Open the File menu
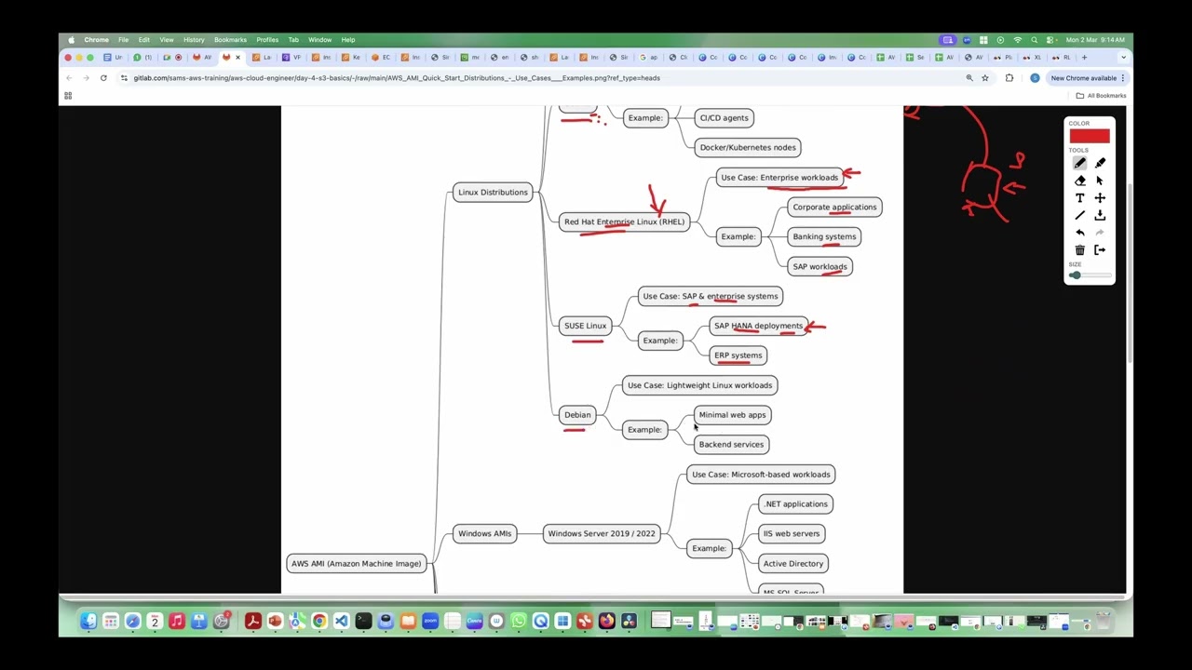Screen dimensions: 1192x670 click(x=123, y=40)
